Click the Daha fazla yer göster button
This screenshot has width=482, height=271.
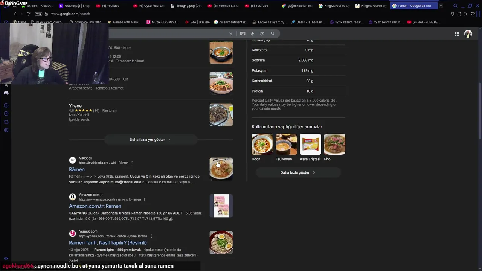tap(150, 140)
